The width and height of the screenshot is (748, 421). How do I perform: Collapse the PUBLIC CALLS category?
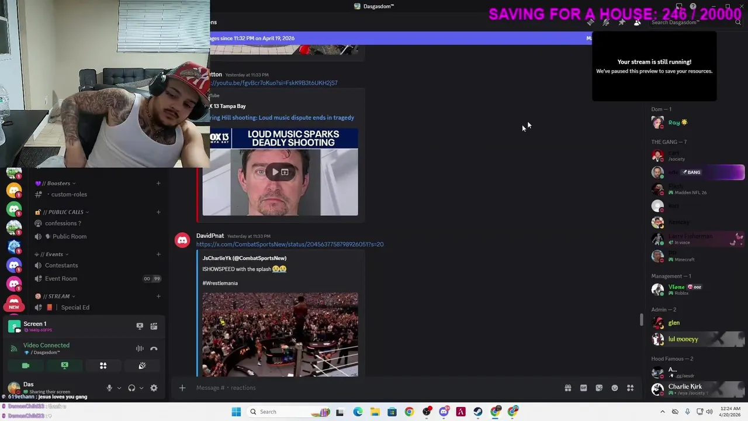[x=62, y=212]
